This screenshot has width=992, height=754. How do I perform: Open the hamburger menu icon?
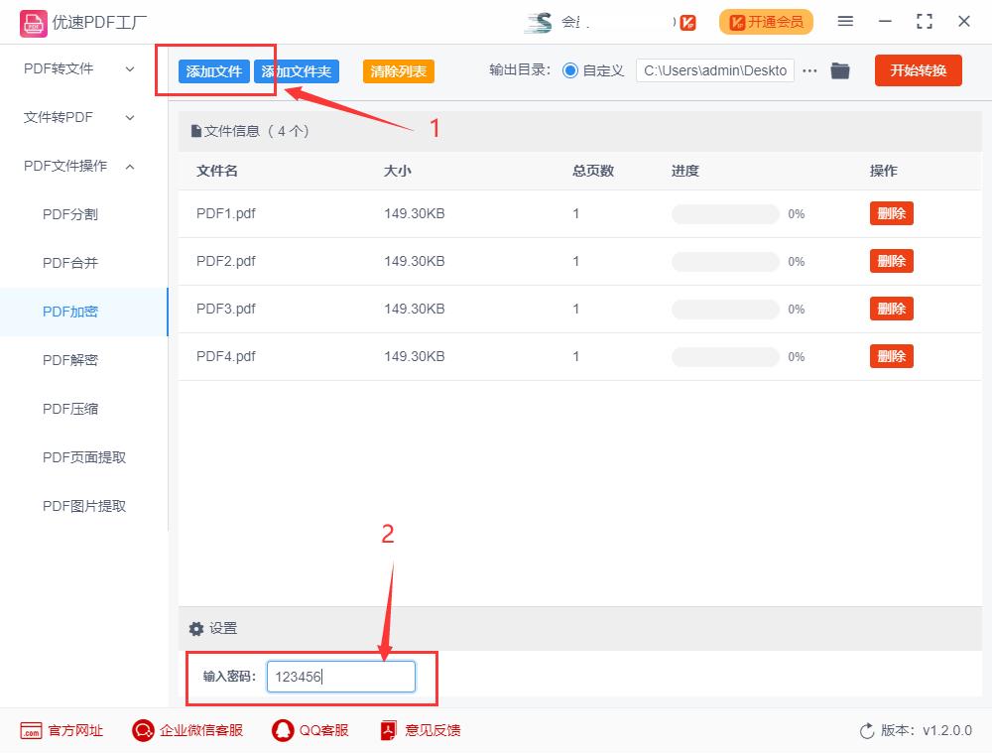(x=845, y=21)
